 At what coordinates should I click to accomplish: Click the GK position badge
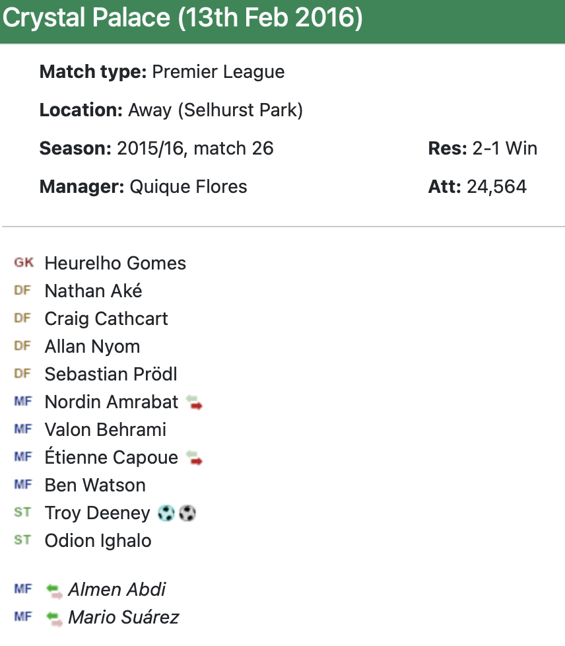pyautogui.click(x=24, y=262)
